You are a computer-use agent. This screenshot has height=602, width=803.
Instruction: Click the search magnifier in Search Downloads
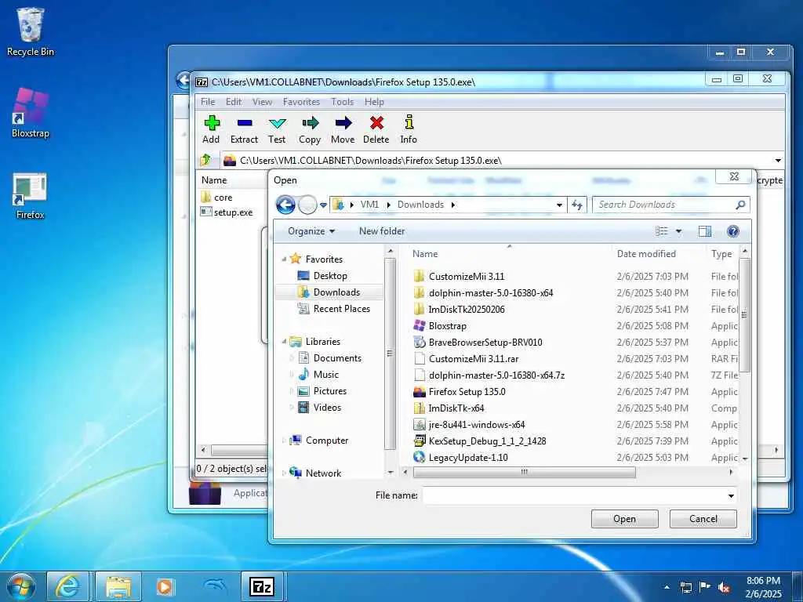pyautogui.click(x=740, y=205)
